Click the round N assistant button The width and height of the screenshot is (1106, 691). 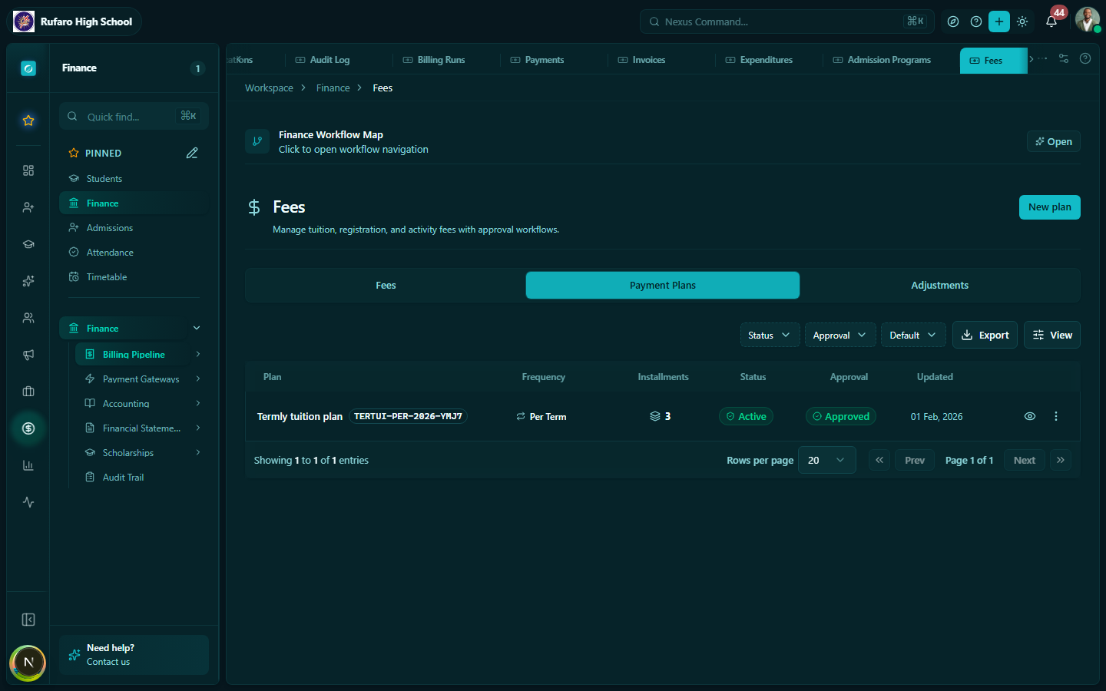[28, 663]
